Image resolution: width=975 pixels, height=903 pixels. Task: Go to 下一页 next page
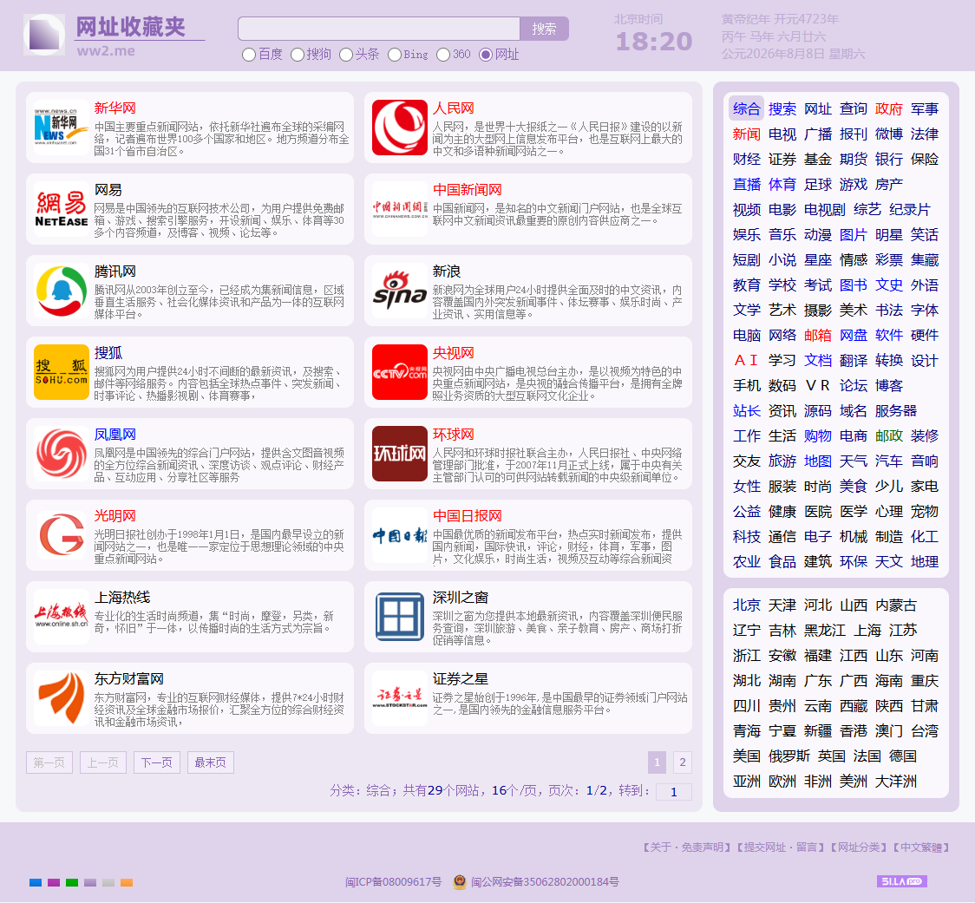[157, 762]
